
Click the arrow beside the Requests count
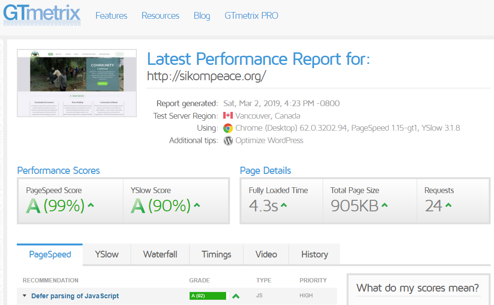click(x=448, y=206)
